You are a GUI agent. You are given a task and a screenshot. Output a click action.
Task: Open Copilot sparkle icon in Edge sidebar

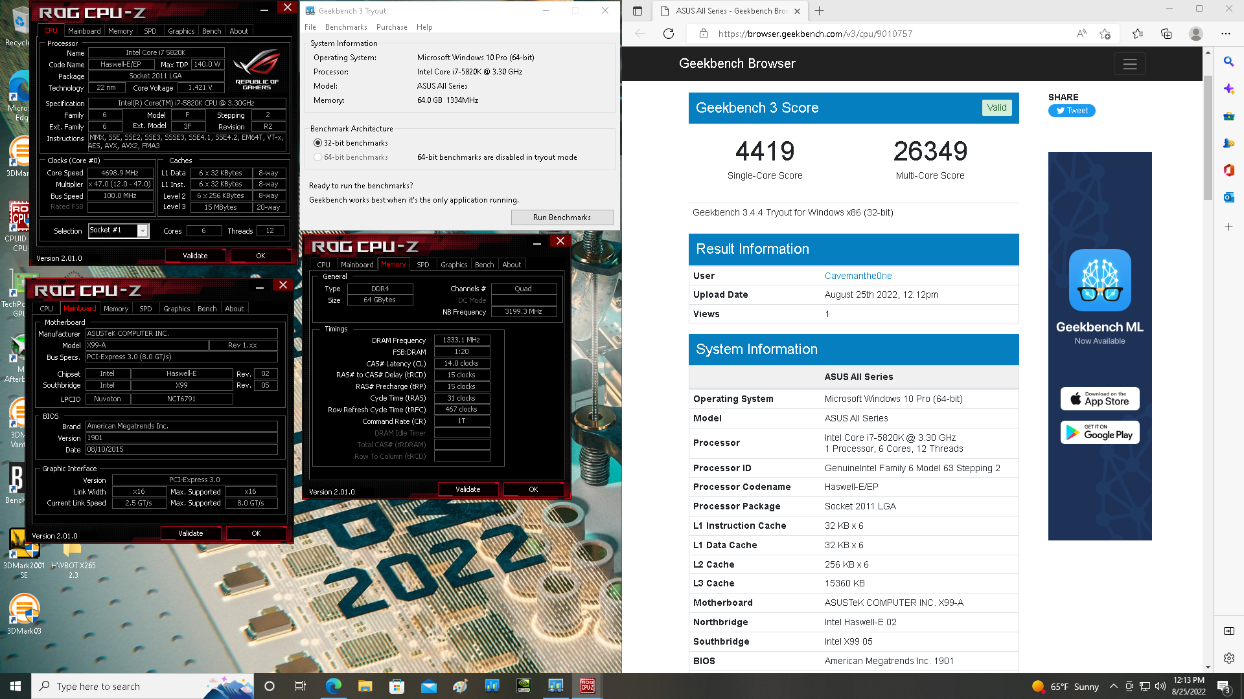[1228, 89]
